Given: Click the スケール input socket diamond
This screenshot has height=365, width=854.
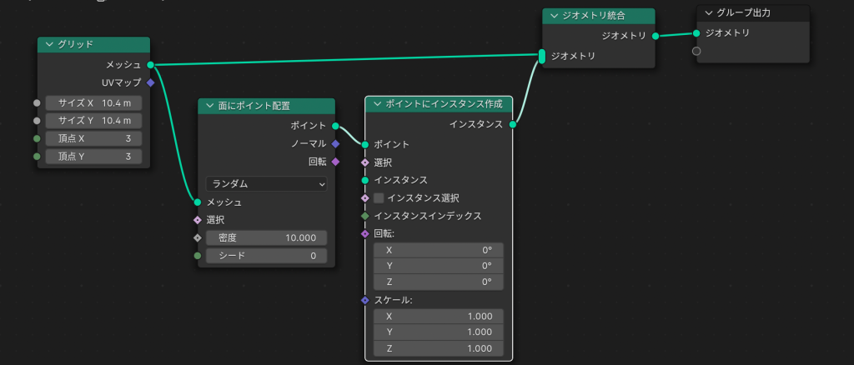Looking at the screenshot, I should tap(365, 300).
